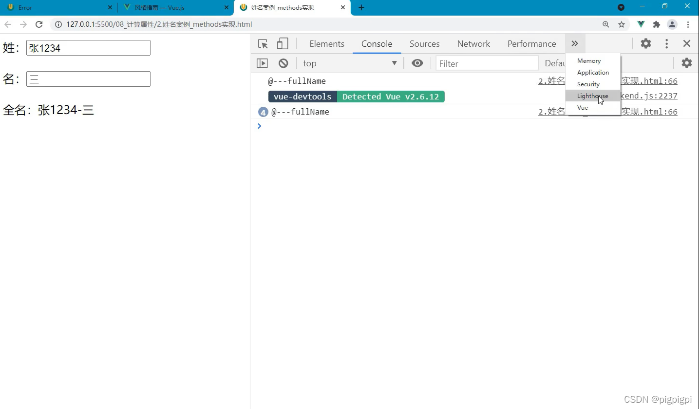Toggle the device toolbar icon
699x409 pixels.
(x=283, y=44)
